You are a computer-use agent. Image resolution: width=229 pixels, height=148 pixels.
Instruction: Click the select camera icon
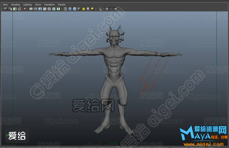[5, 9]
